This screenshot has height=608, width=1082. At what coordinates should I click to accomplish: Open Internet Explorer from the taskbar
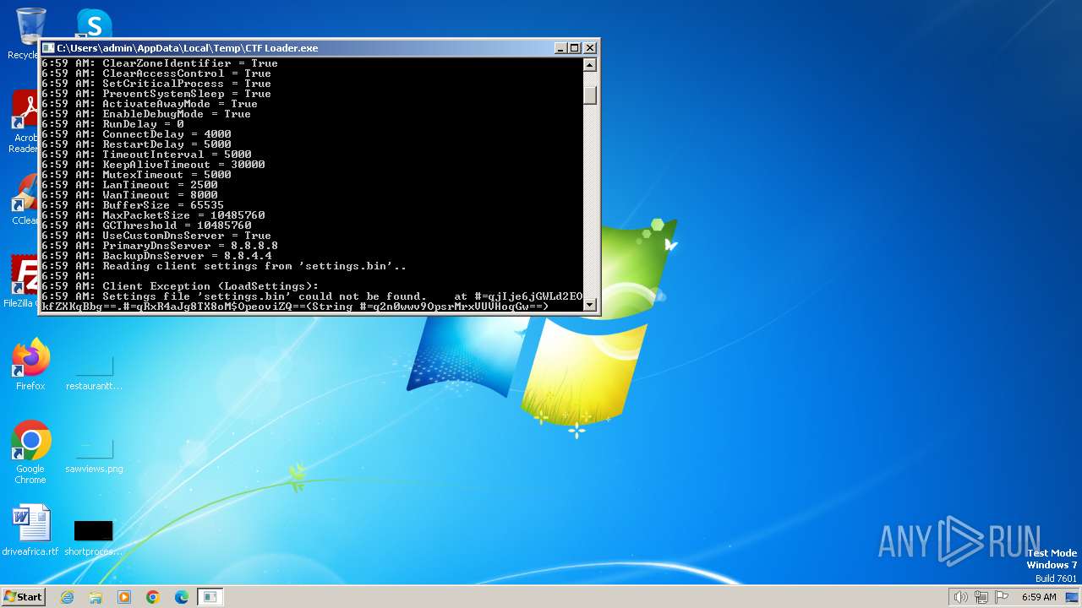(x=67, y=597)
